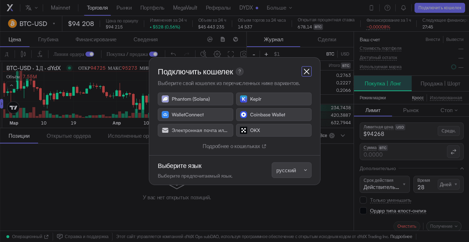Viewport: 469px width, 242px height.
Task: Open the BTC-USD market selector
Action: point(32,23)
